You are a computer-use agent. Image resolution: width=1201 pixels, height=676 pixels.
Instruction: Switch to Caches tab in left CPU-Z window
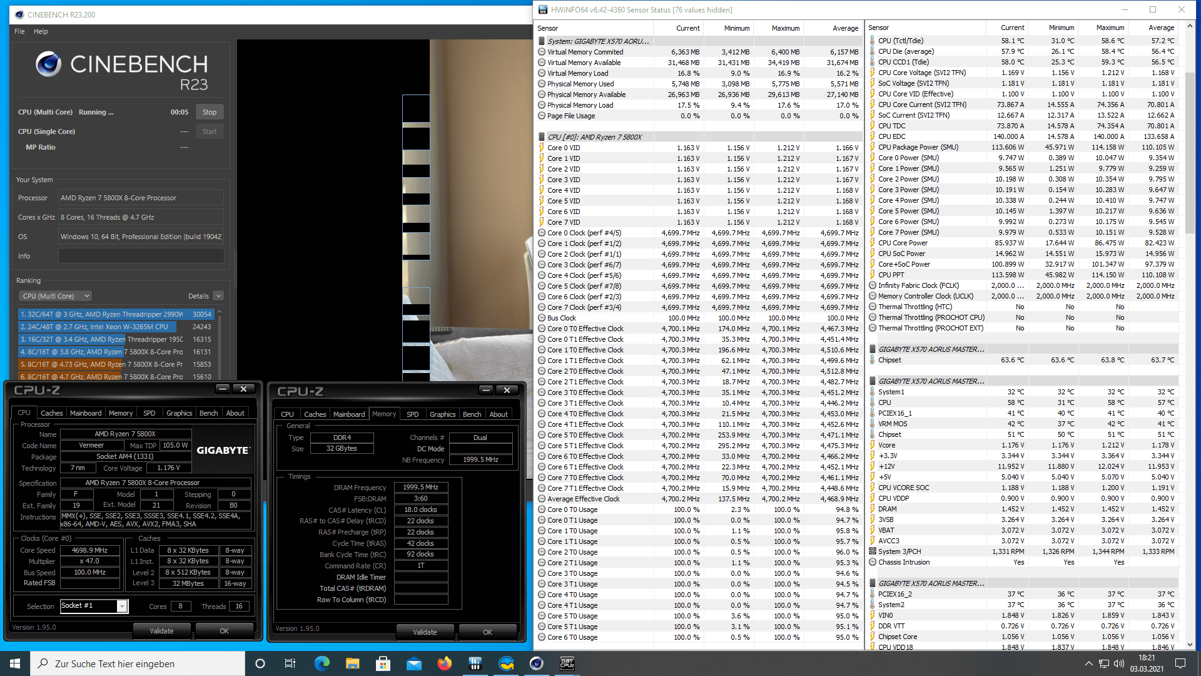click(x=51, y=413)
